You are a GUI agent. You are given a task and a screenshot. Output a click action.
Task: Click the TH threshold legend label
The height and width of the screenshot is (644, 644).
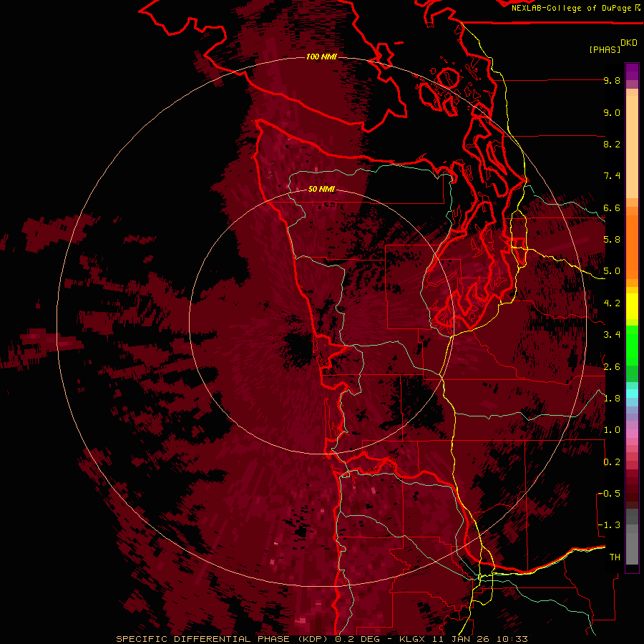tap(615, 557)
